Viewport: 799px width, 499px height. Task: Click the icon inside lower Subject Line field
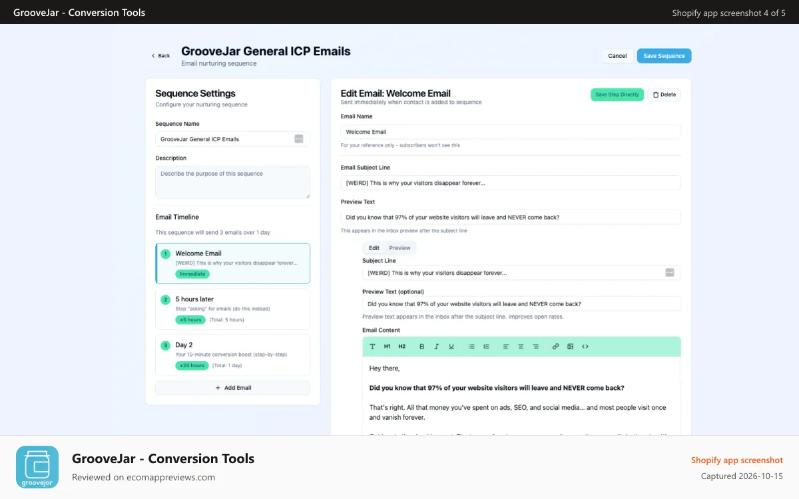tap(670, 273)
